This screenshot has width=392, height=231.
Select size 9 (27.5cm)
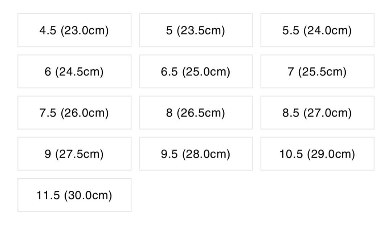point(74,154)
